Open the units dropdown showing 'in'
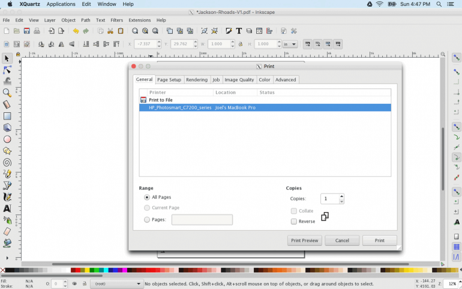 pos(290,44)
